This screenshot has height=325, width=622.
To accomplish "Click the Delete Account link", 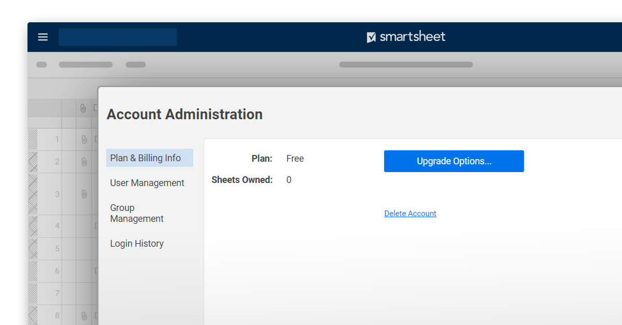I will pos(410,214).
